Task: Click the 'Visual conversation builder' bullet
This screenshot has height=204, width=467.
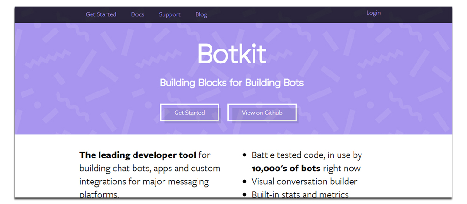Action: tap(304, 182)
